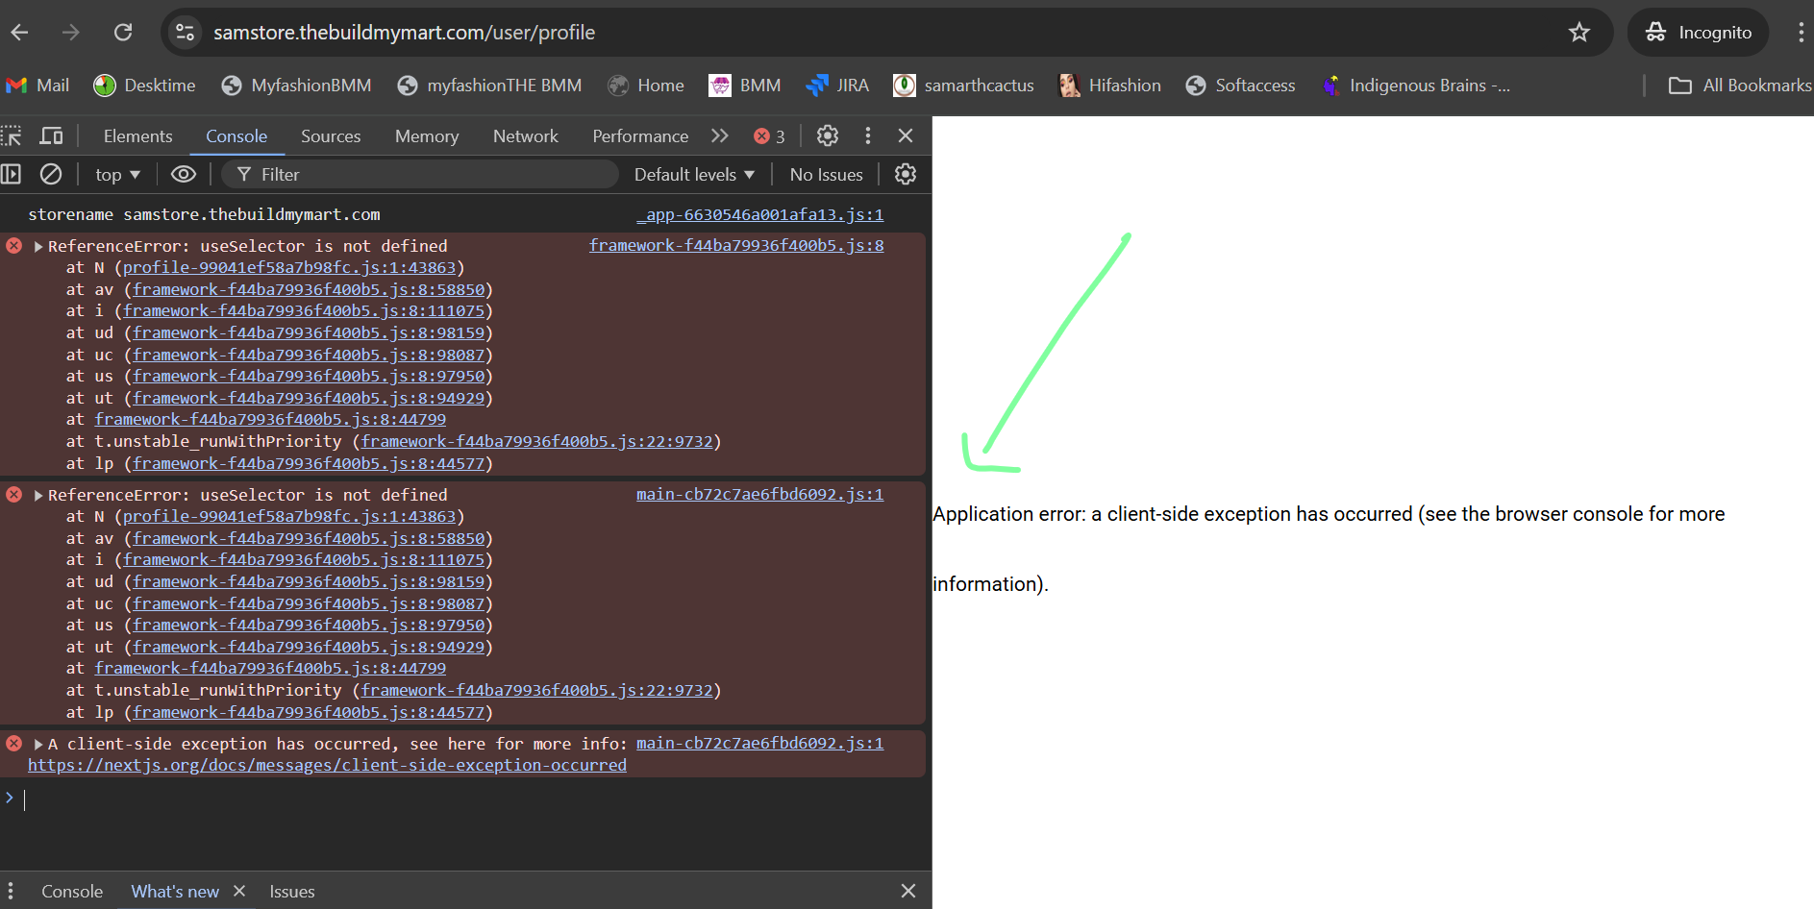This screenshot has width=1814, height=909.
Task: Open main-cb72c7ae6fbd6092.js:1 link of second ReferenceError
Action: [x=759, y=495]
